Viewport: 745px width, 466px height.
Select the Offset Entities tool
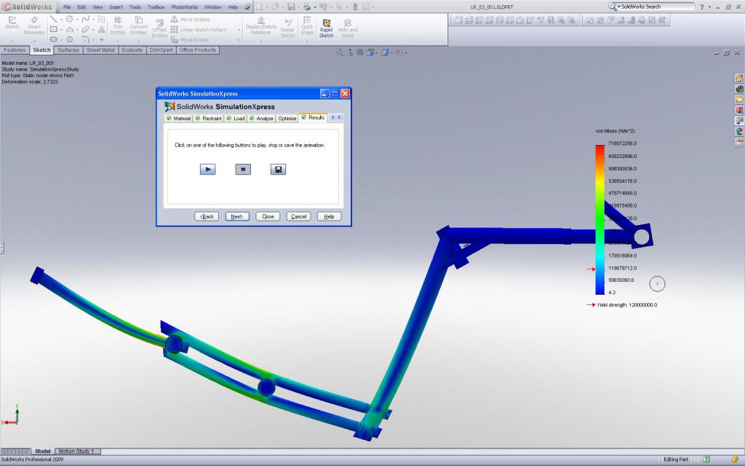coord(159,28)
